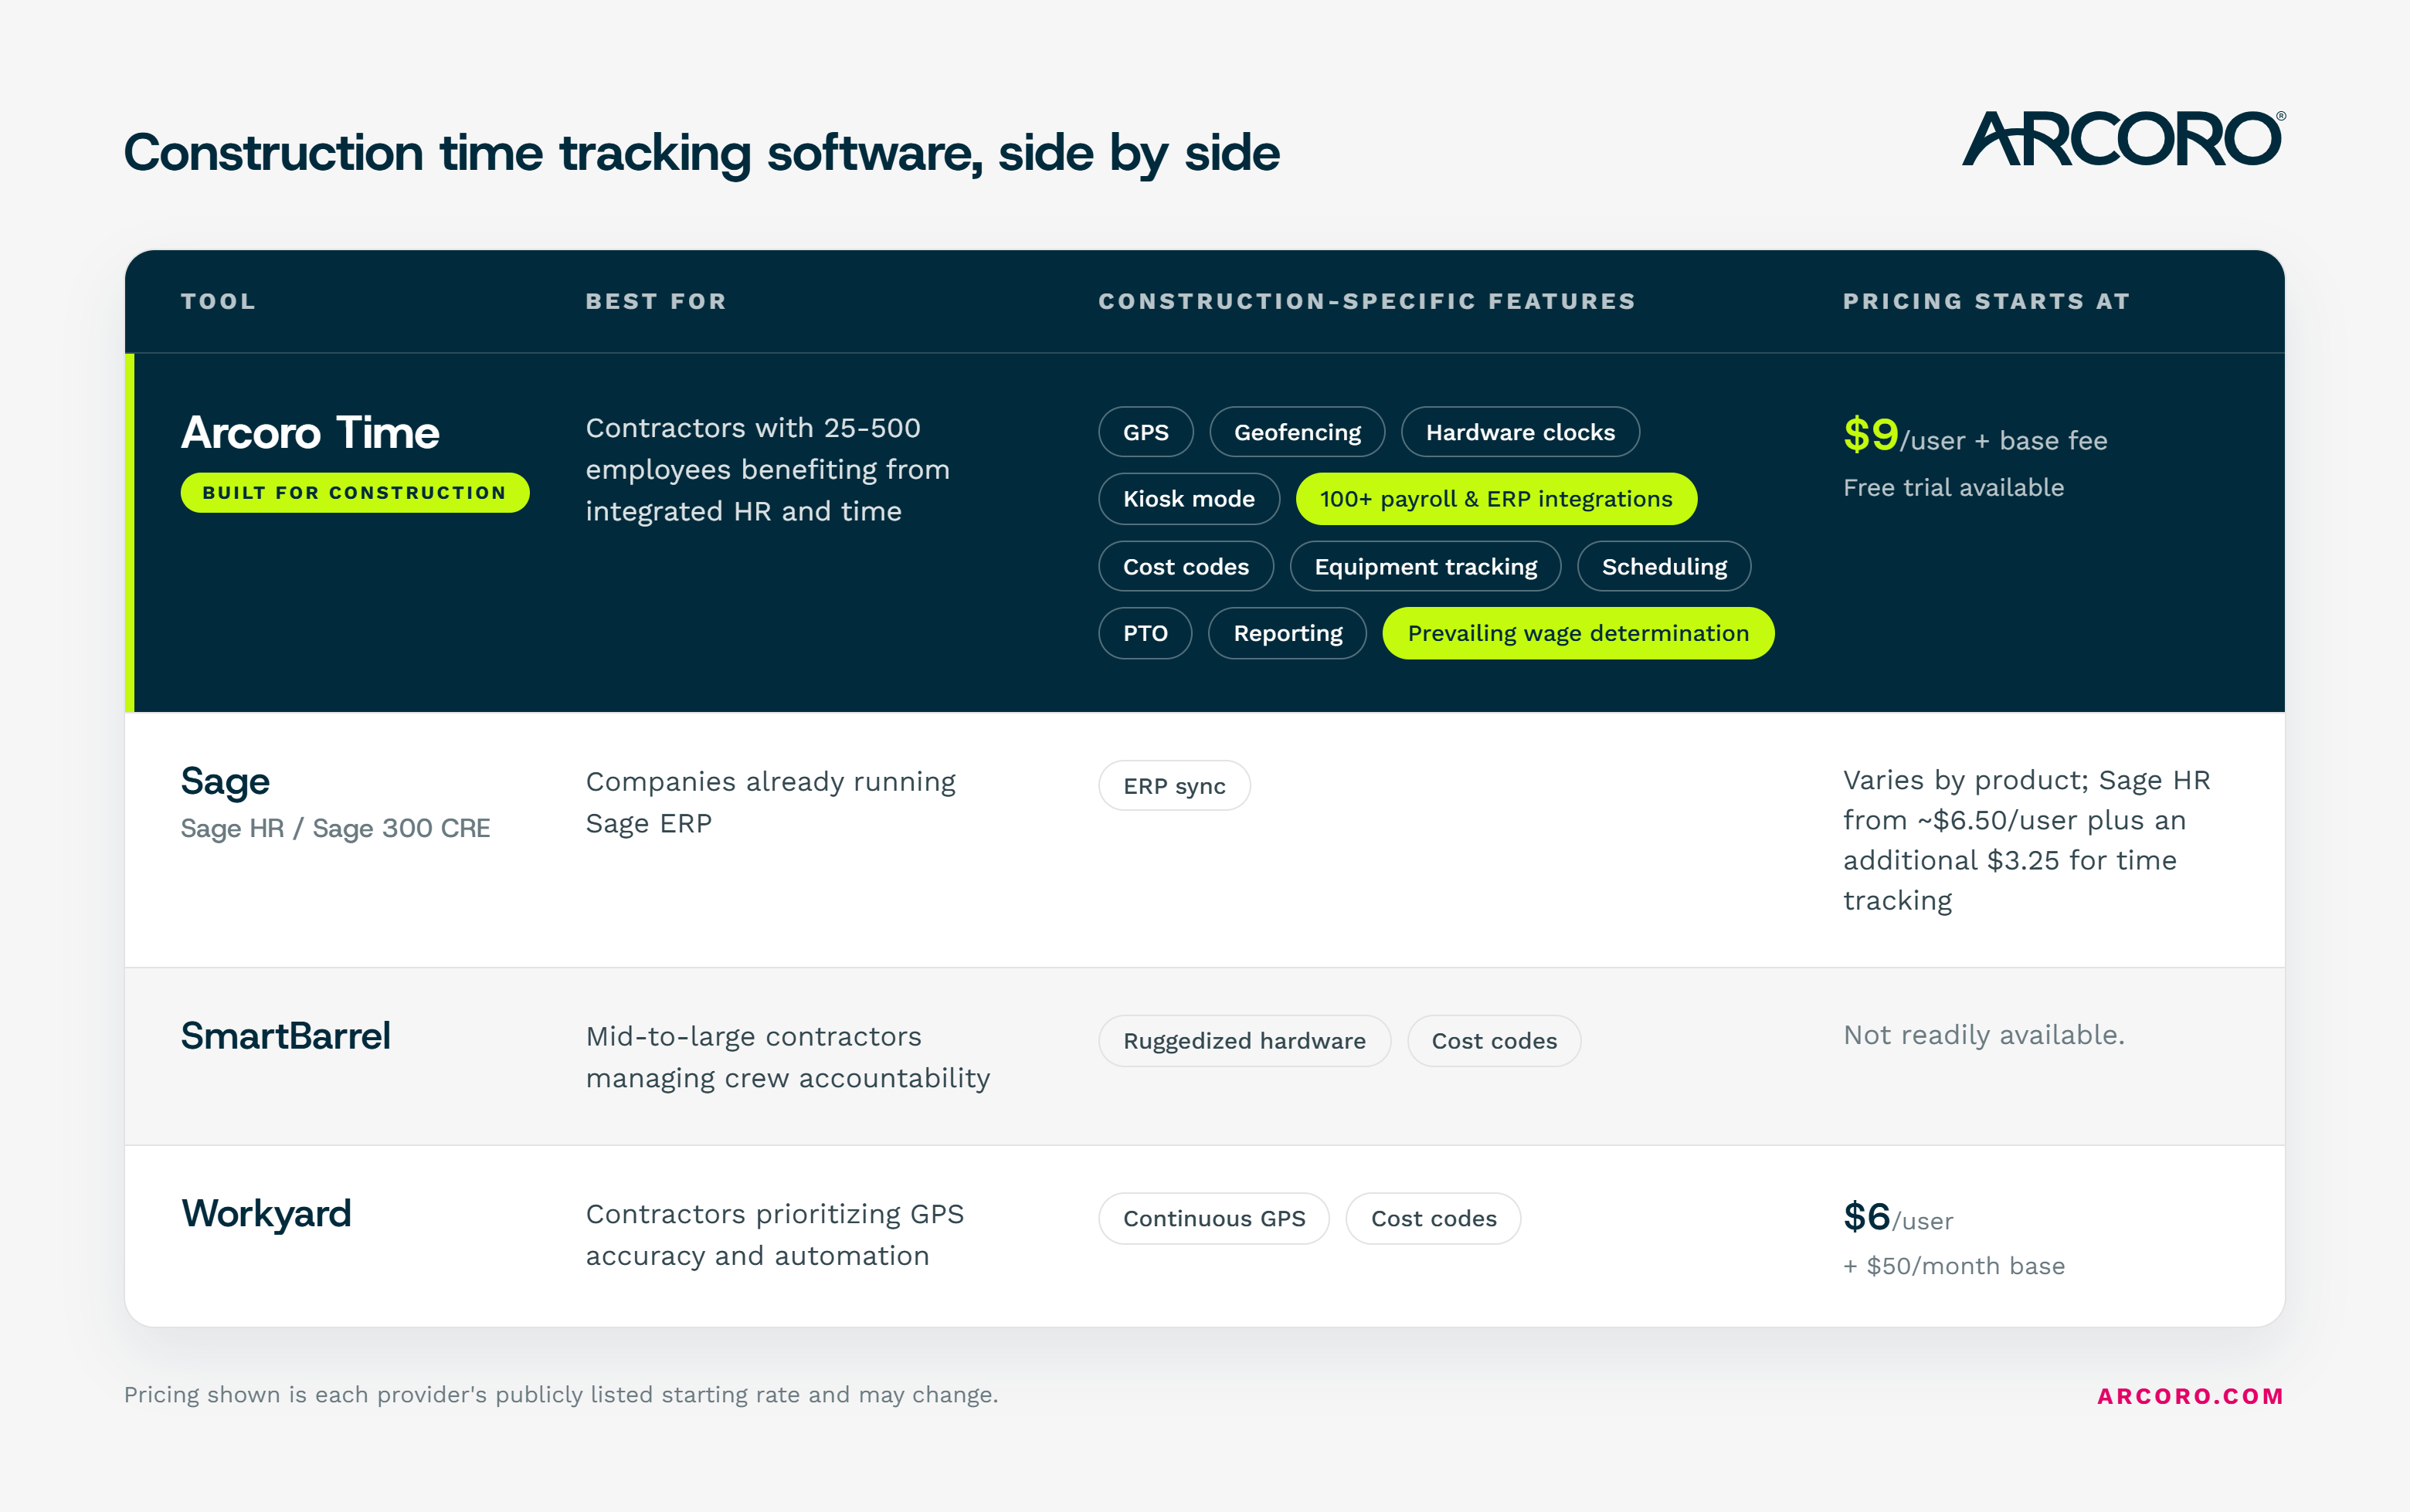Image resolution: width=2410 pixels, height=1512 pixels.
Task: Select the '100+ payroll & ERP integrations' tag
Action: click(1496, 499)
